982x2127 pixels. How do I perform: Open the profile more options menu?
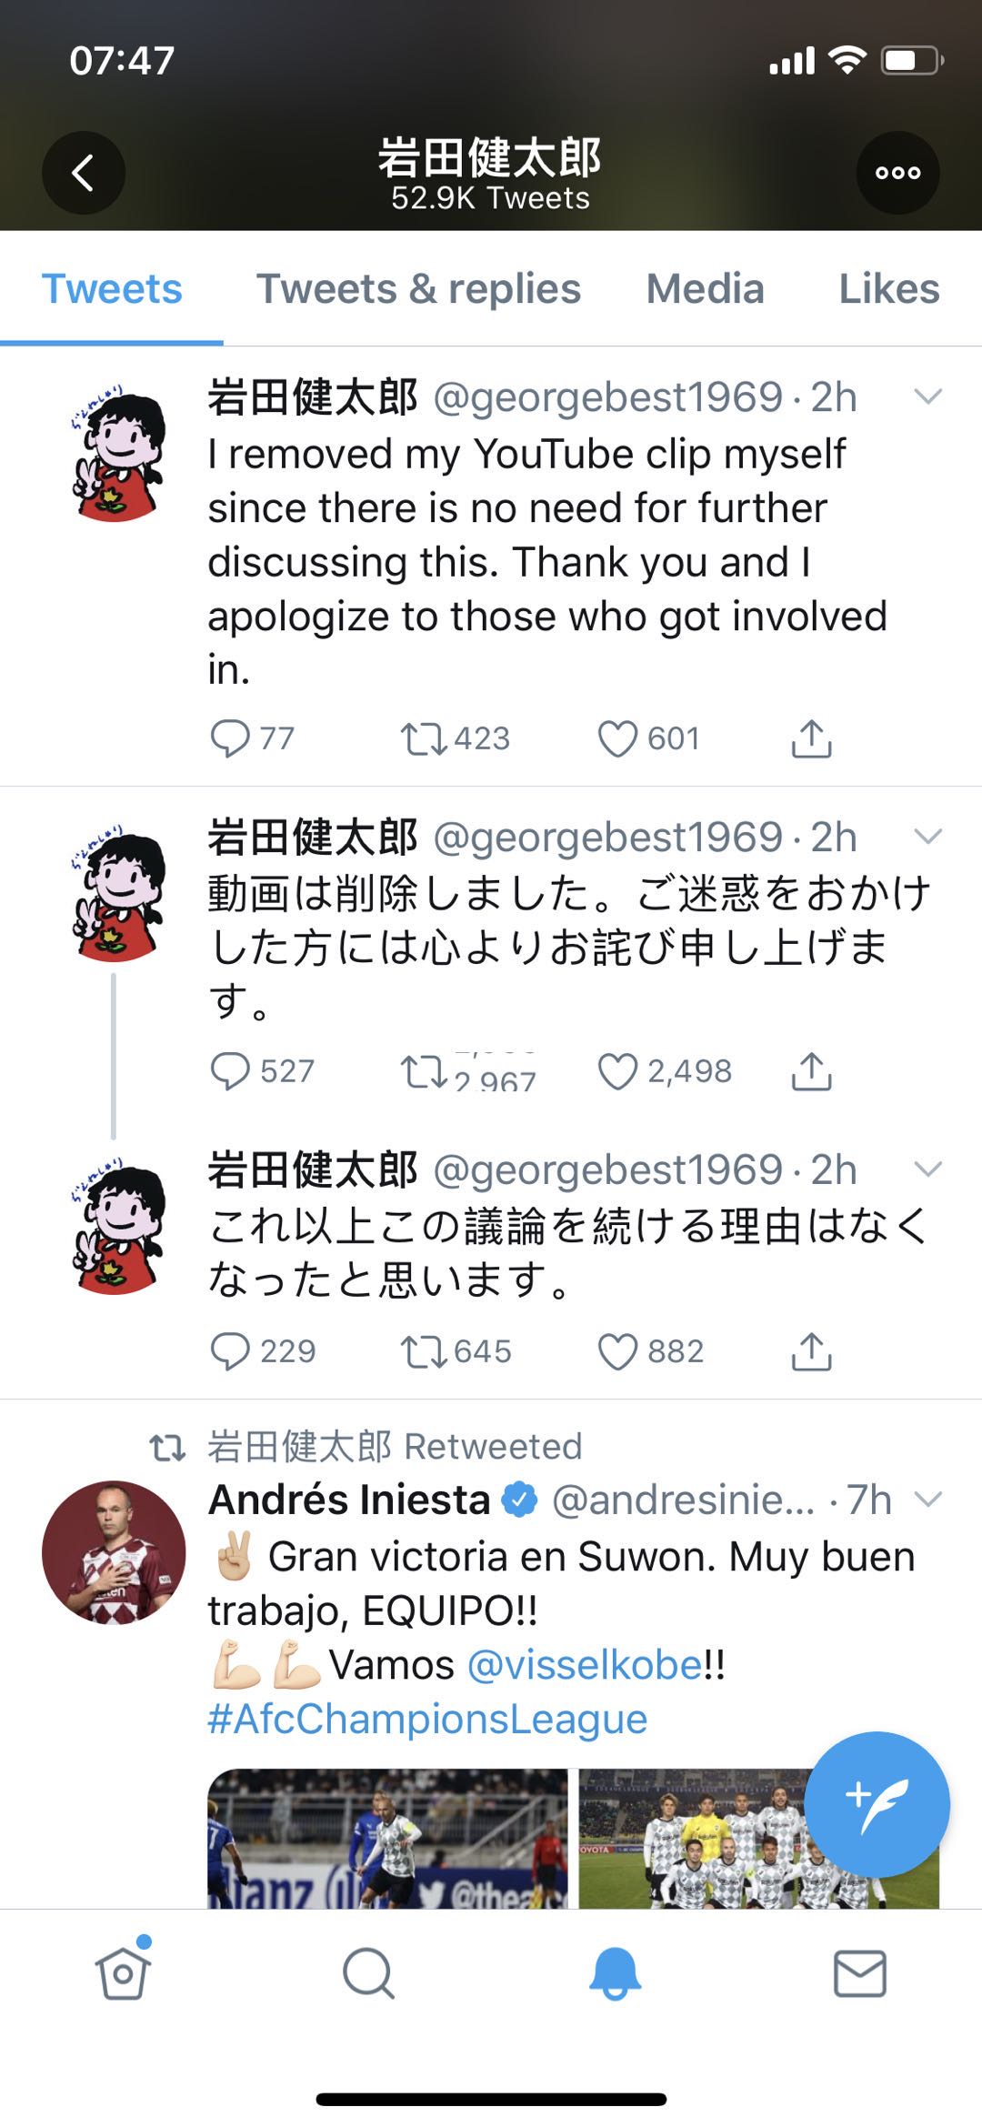click(x=897, y=171)
